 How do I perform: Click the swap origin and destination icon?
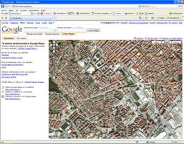point(56,31)
